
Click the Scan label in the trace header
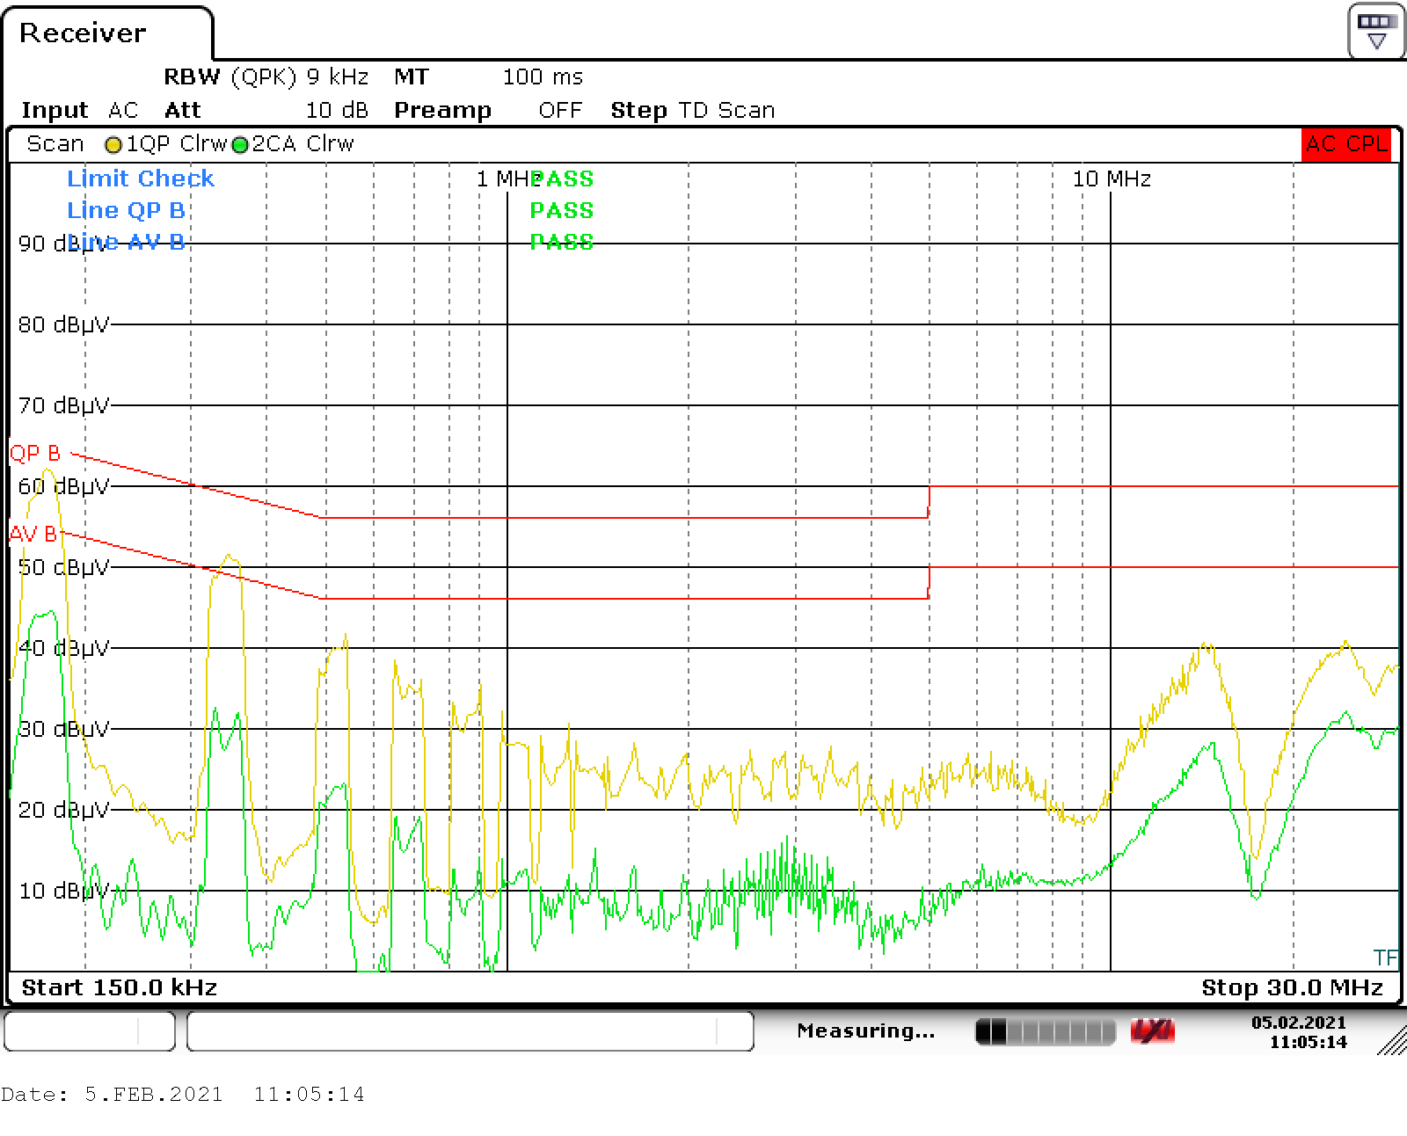[55, 144]
